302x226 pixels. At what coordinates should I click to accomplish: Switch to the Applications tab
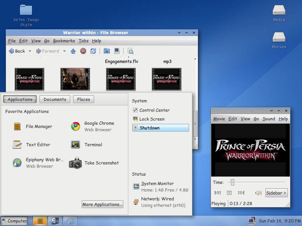(20, 99)
